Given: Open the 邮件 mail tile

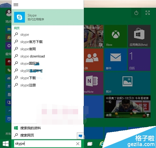Looking at the screenshot, I should click(x=116, y=60).
